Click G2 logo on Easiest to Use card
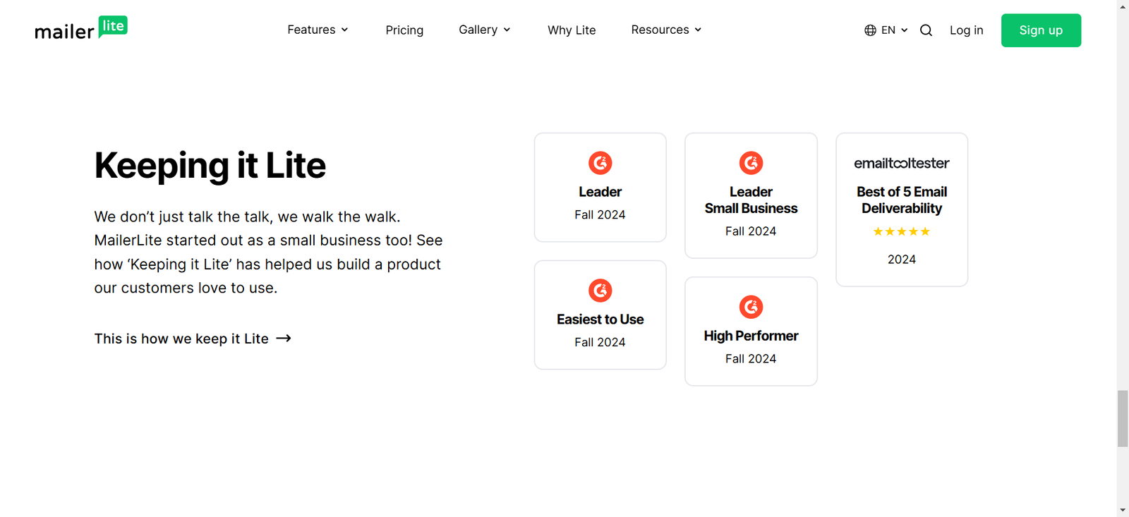The image size is (1129, 517). 600,291
